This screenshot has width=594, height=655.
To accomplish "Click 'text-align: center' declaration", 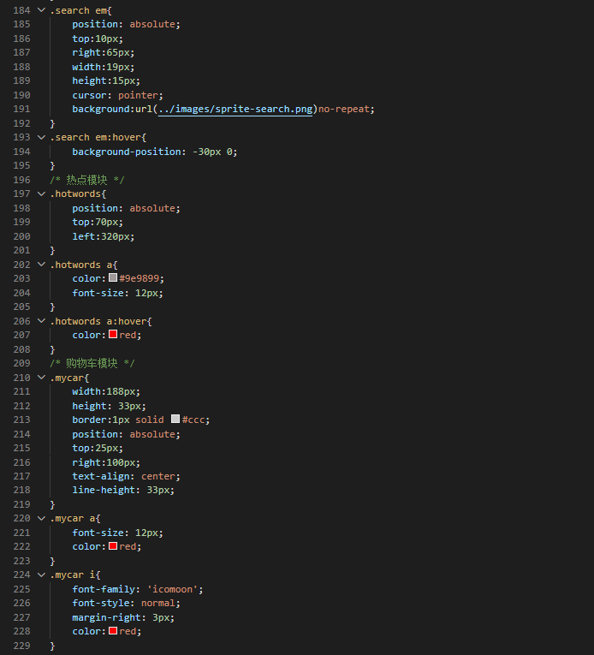I will [x=126, y=476].
